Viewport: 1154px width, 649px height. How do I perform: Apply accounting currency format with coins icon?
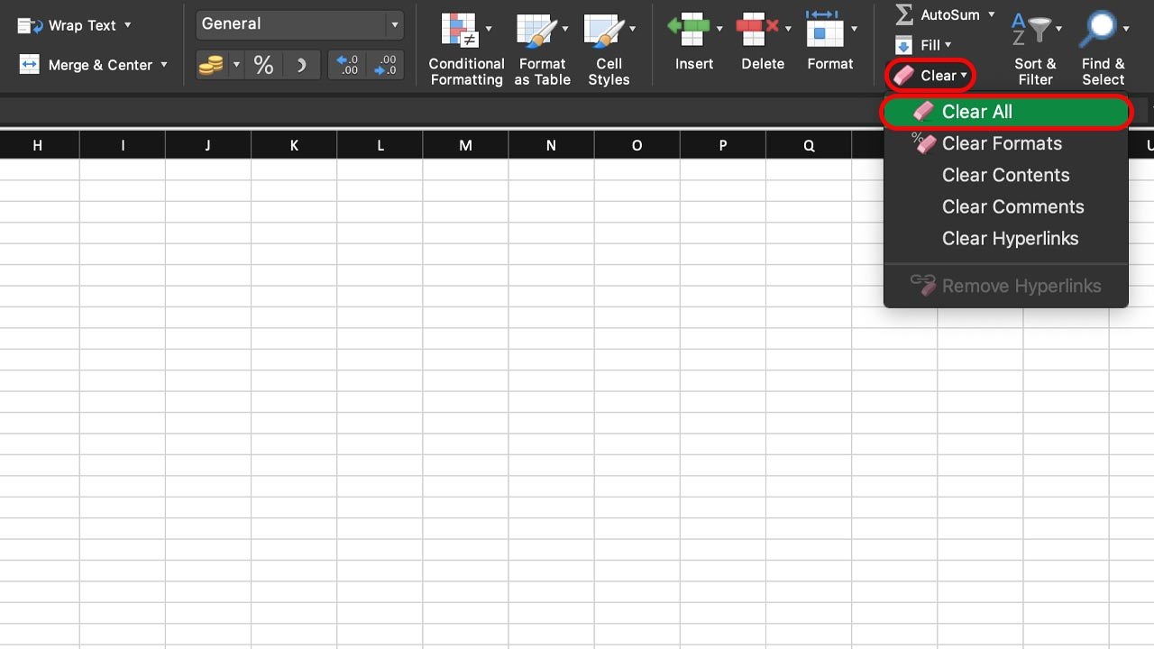coord(211,65)
